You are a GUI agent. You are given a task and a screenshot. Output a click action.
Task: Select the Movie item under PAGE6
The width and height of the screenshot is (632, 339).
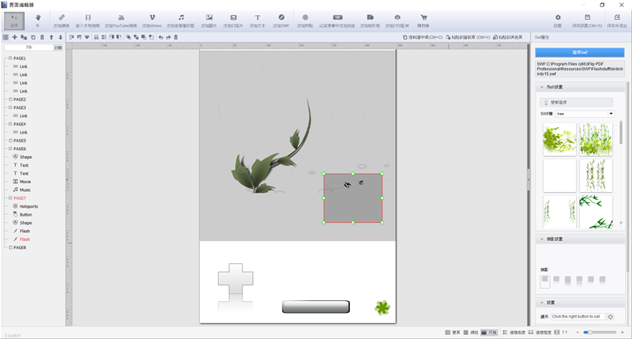[25, 181]
